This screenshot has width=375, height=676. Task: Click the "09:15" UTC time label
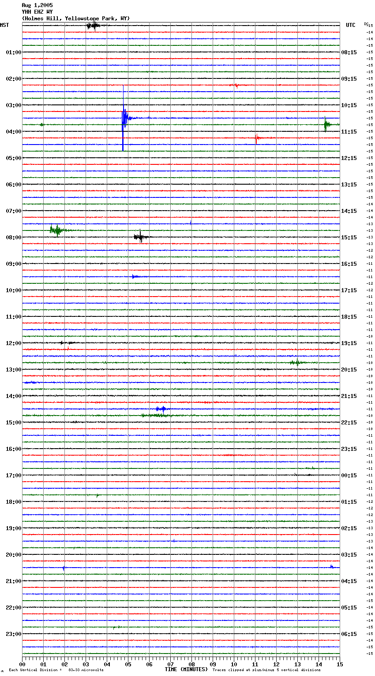349,79
